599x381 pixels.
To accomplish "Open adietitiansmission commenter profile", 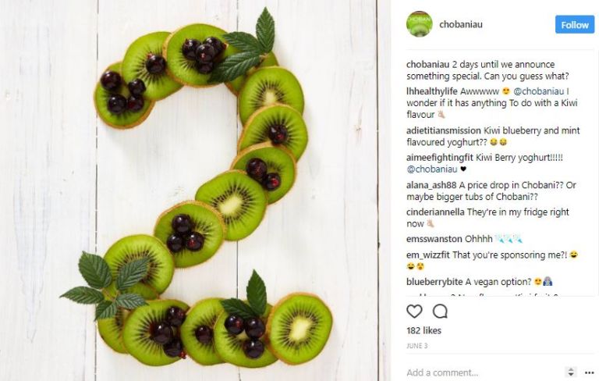I will click(444, 130).
